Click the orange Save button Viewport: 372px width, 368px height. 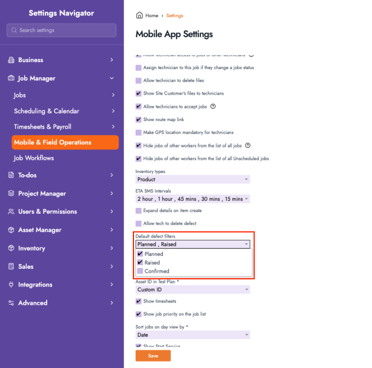[153, 356]
